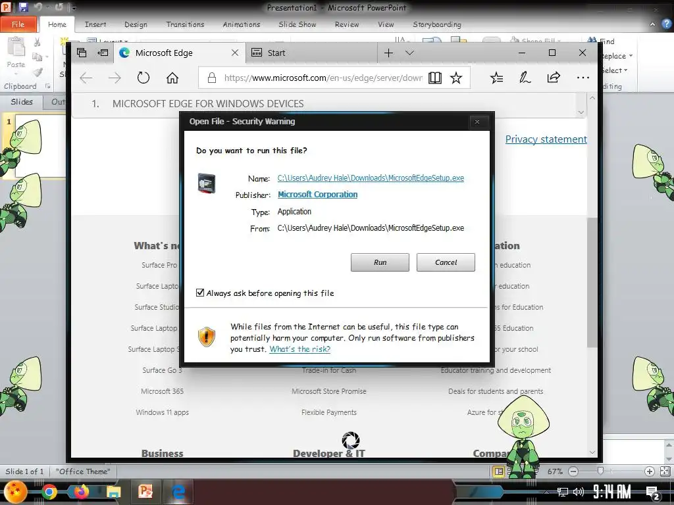Open a new tab with plus icon in Edge
674x505 pixels.
[388, 53]
